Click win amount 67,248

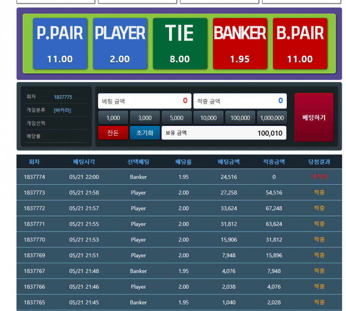[x=274, y=208]
